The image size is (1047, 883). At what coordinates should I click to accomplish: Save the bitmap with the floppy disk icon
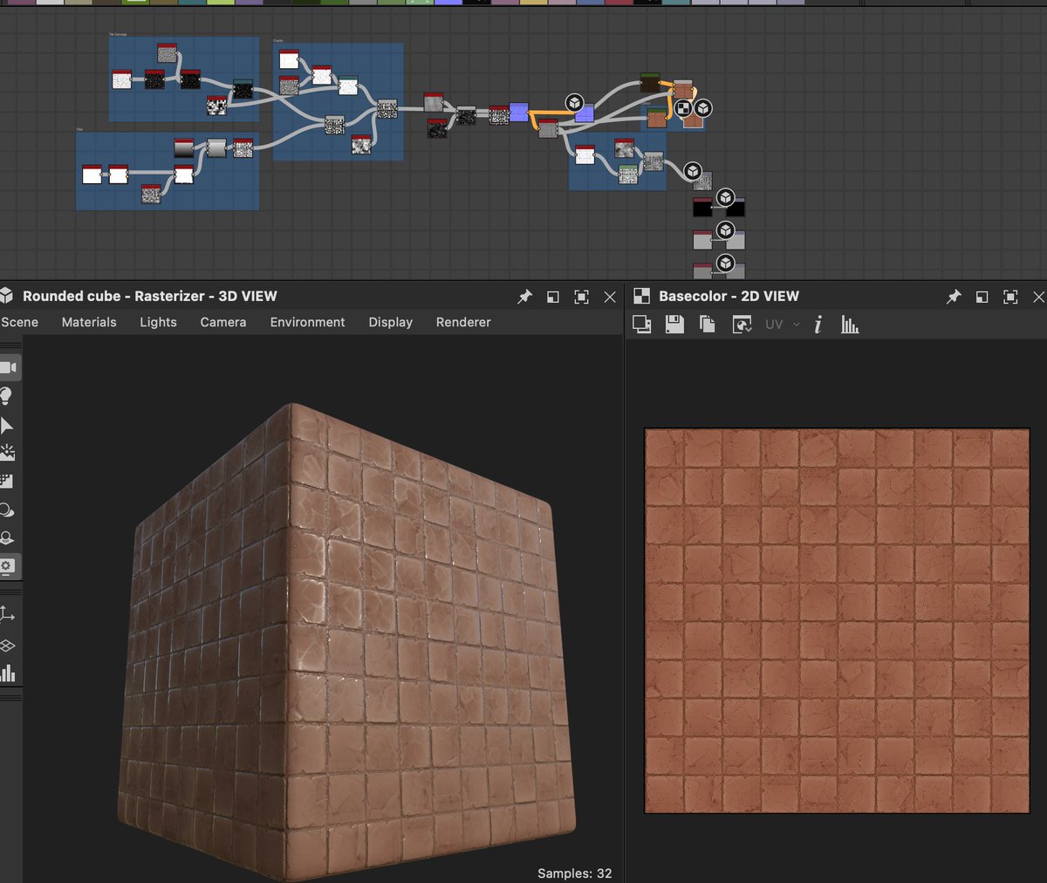tap(674, 325)
